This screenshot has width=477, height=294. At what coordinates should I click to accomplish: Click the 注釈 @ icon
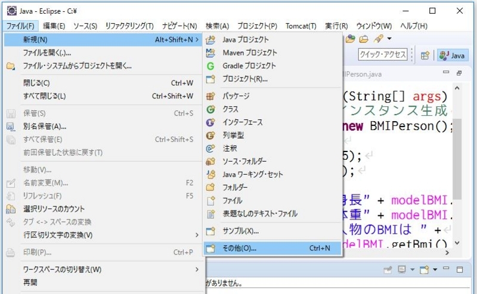pyautogui.click(x=210, y=148)
